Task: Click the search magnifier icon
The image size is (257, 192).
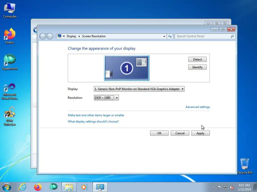Action: tap(232, 36)
